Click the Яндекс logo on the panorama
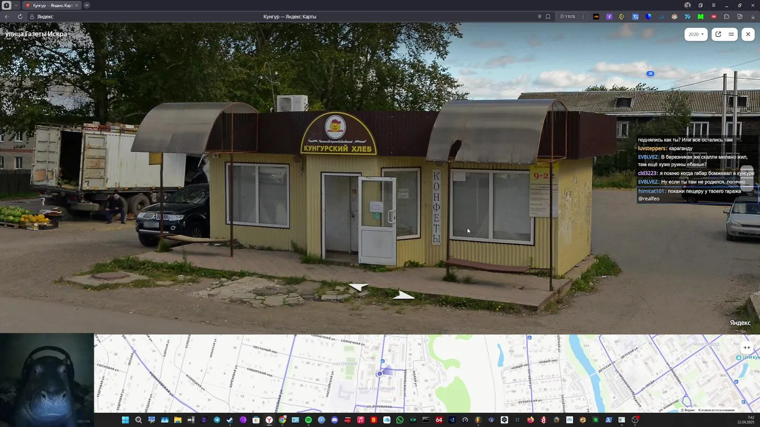This screenshot has height=427, width=760. (740, 323)
